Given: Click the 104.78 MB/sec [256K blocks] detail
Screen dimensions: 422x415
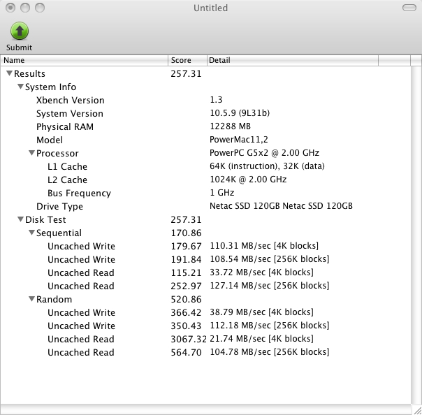Looking at the screenshot, I should coord(270,351).
